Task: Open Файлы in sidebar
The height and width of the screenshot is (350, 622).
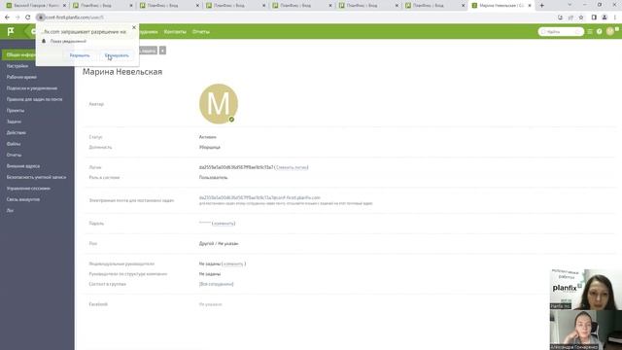Action: coord(14,144)
